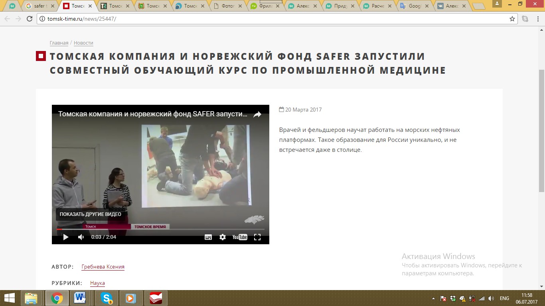Switch to the 'Фотог' tab
Image resolution: width=545 pixels, height=306 pixels.
pos(227,6)
